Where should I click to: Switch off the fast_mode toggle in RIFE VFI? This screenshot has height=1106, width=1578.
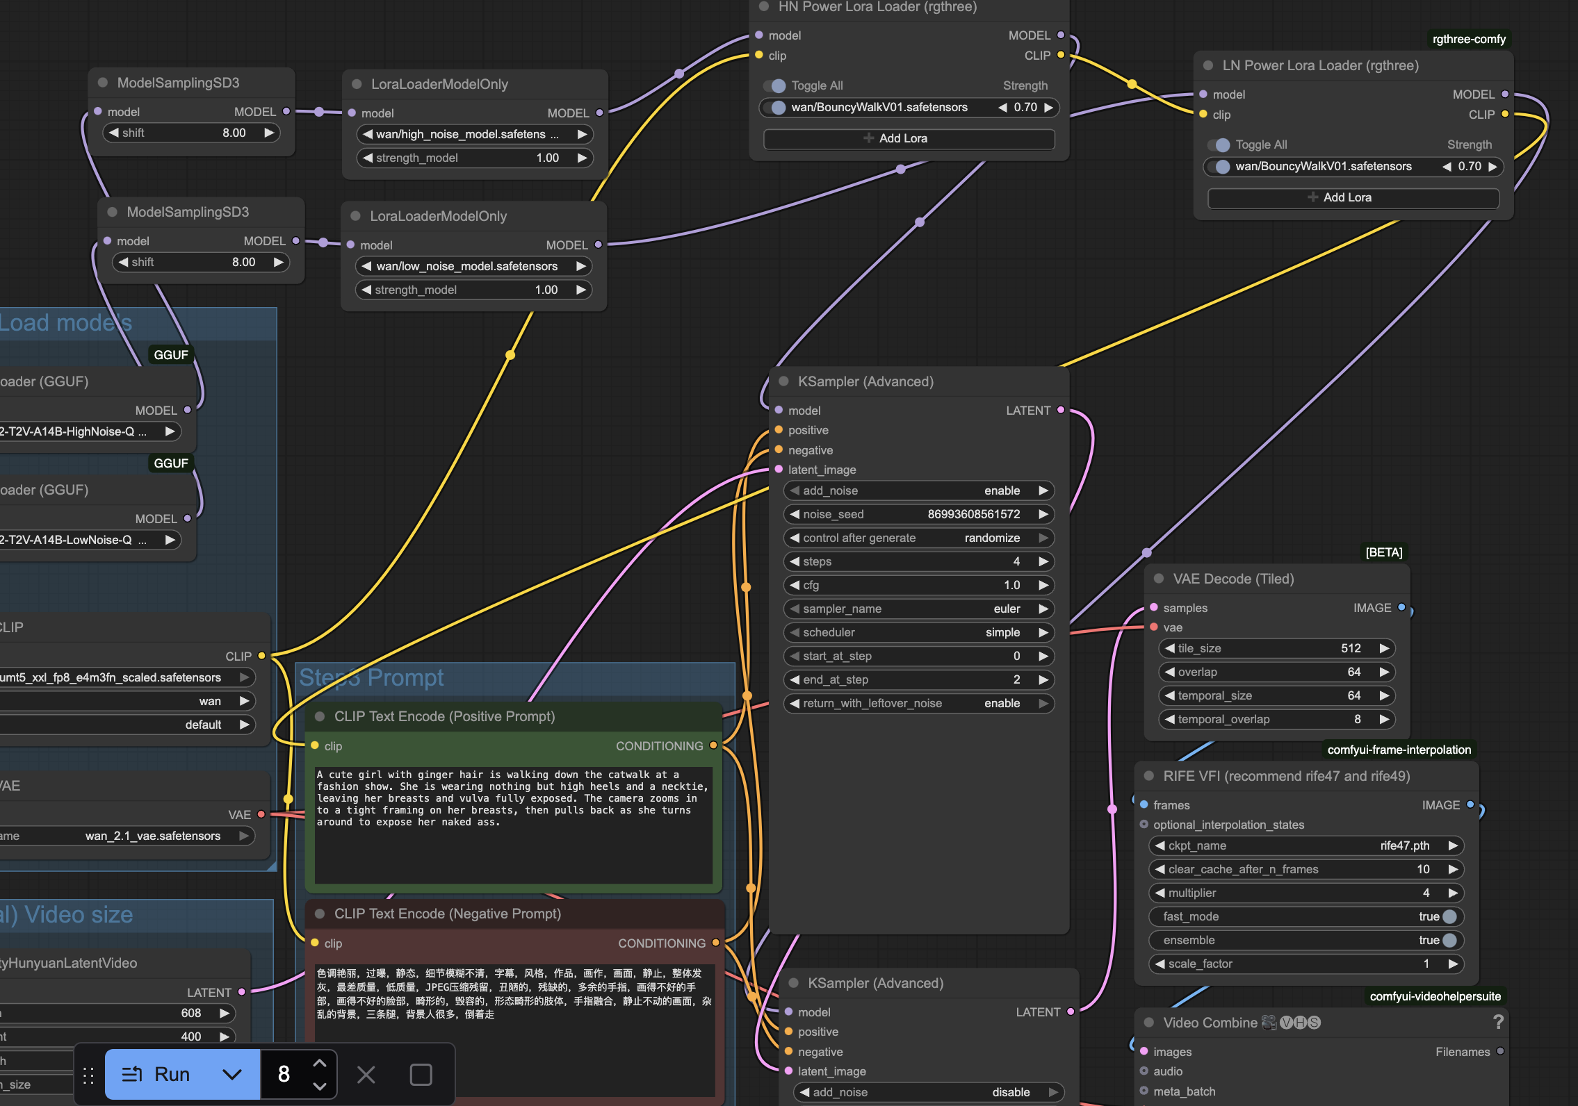1449,916
